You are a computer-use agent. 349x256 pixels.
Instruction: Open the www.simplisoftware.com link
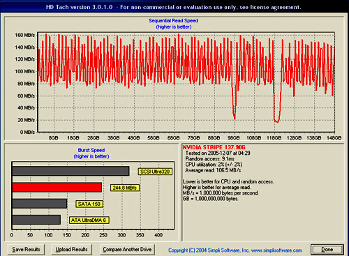click(x=276, y=250)
